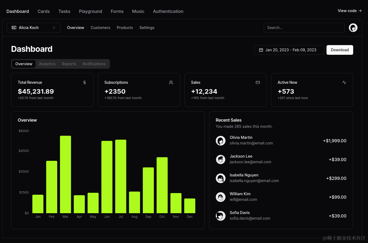Click the +$299.00 sale amount
This screenshot has height=243, width=368.
(336, 178)
